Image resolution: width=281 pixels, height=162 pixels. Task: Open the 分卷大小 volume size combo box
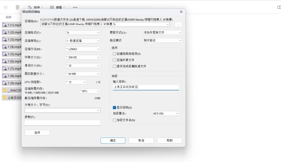click(63, 110)
